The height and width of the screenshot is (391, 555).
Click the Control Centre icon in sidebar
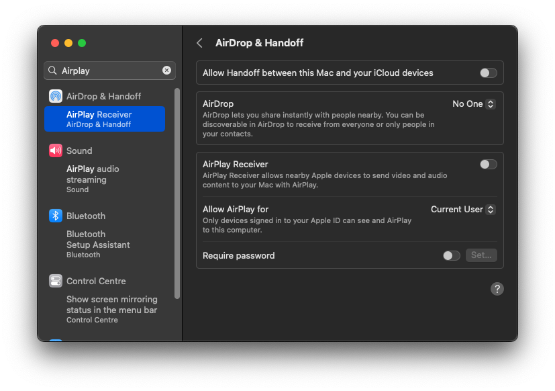coord(56,281)
